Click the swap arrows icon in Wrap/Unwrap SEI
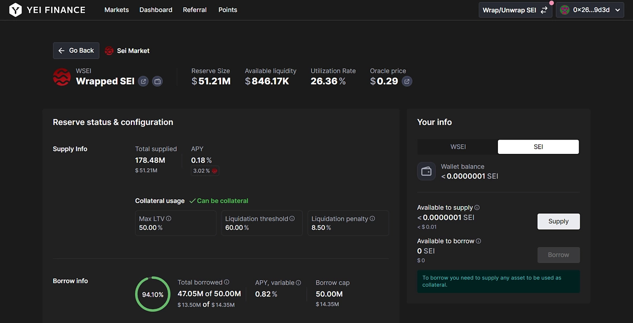 click(544, 10)
